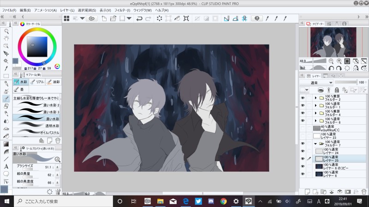Select the Hand move tool

click(x=6, y=39)
